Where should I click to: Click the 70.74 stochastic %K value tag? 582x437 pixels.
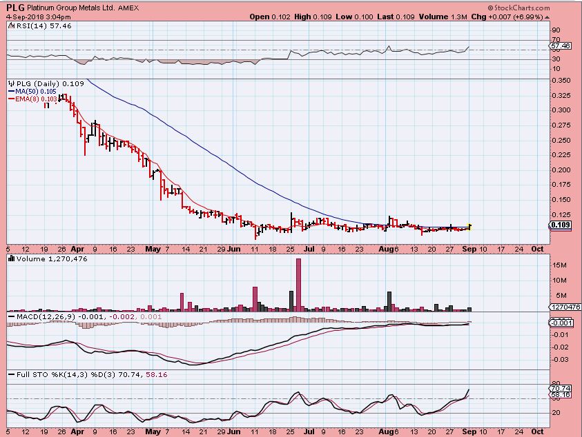pyautogui.click(x=561, y=388)
